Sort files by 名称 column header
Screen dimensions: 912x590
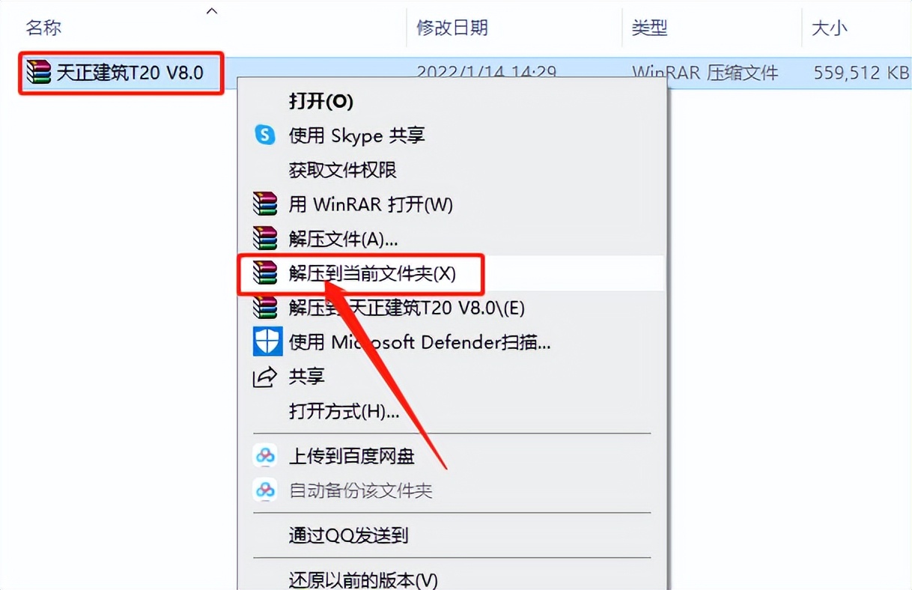click(x=43, y=28)
